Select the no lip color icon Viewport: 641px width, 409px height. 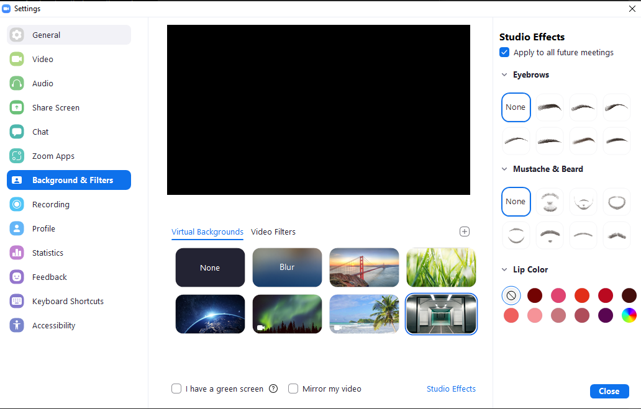coord(511,295)
